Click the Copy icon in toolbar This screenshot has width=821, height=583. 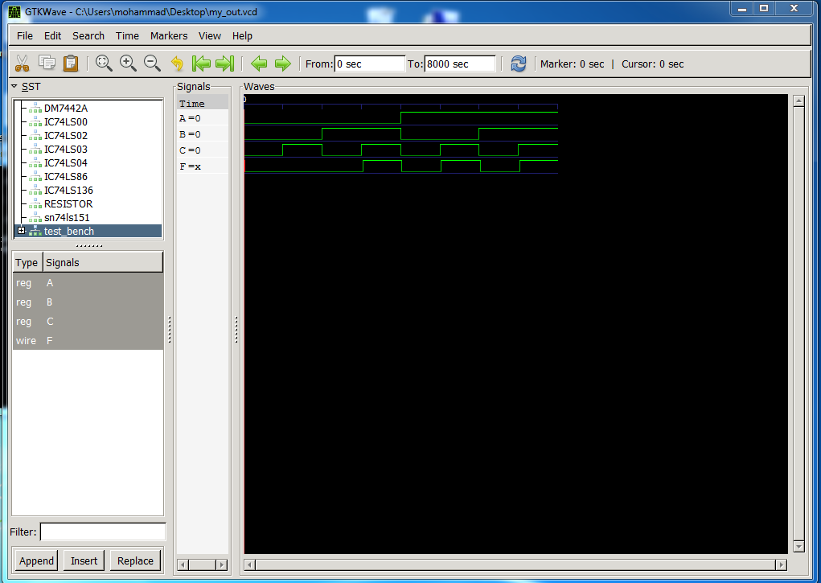pyautogui.click(x=47, y=64)
